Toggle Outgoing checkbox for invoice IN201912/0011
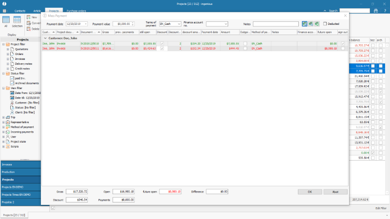This screenshot has width=390, height=219. pos(245,48)
